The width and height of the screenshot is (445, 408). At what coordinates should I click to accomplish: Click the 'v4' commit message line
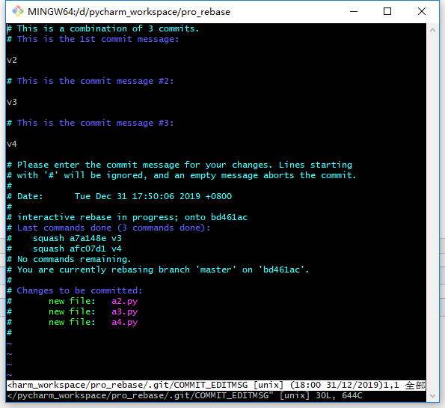click(12, 144)
